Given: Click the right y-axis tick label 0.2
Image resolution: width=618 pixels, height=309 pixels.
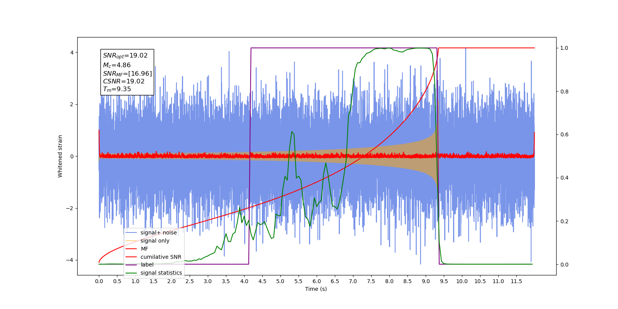Looking at the screenshot, I should [564, 221].
